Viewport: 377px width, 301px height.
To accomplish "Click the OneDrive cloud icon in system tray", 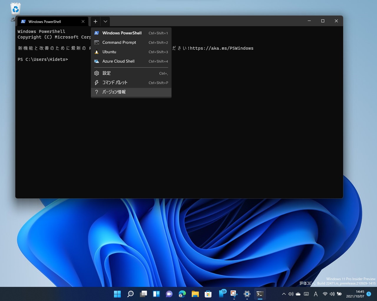I will pos(298,294).
